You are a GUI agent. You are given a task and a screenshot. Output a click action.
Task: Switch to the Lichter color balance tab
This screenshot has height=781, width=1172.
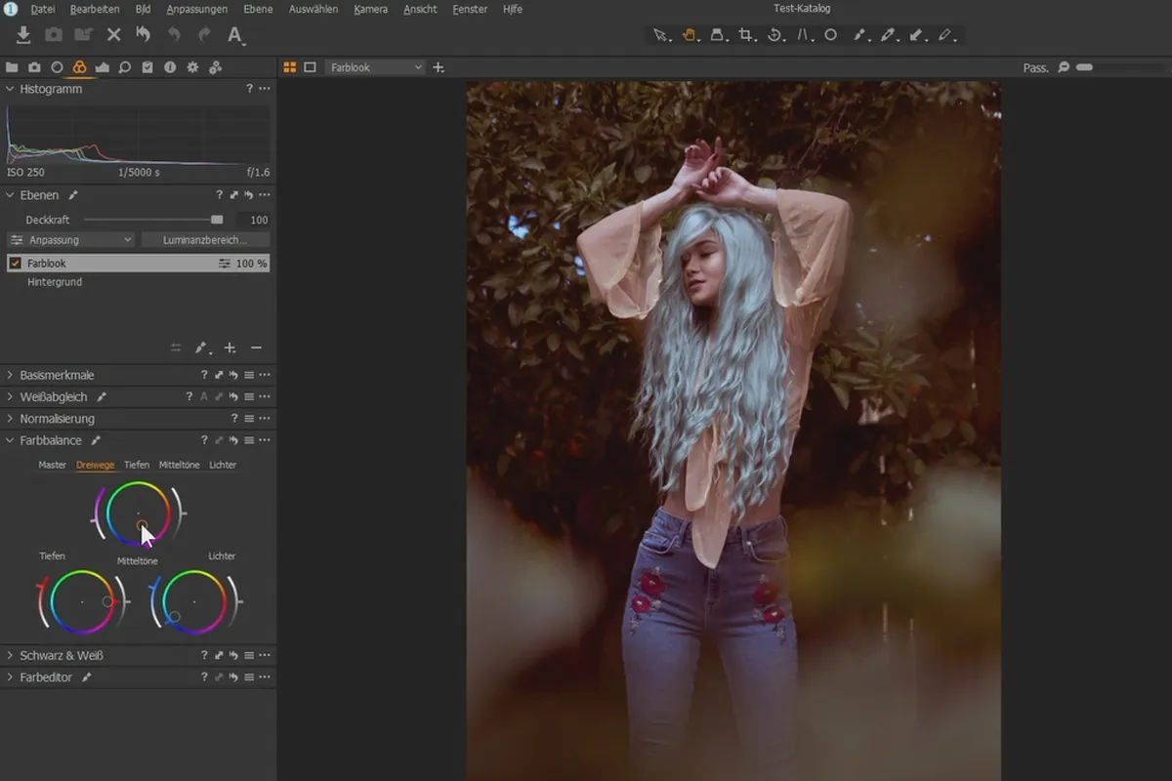click(x=223, y=465)
